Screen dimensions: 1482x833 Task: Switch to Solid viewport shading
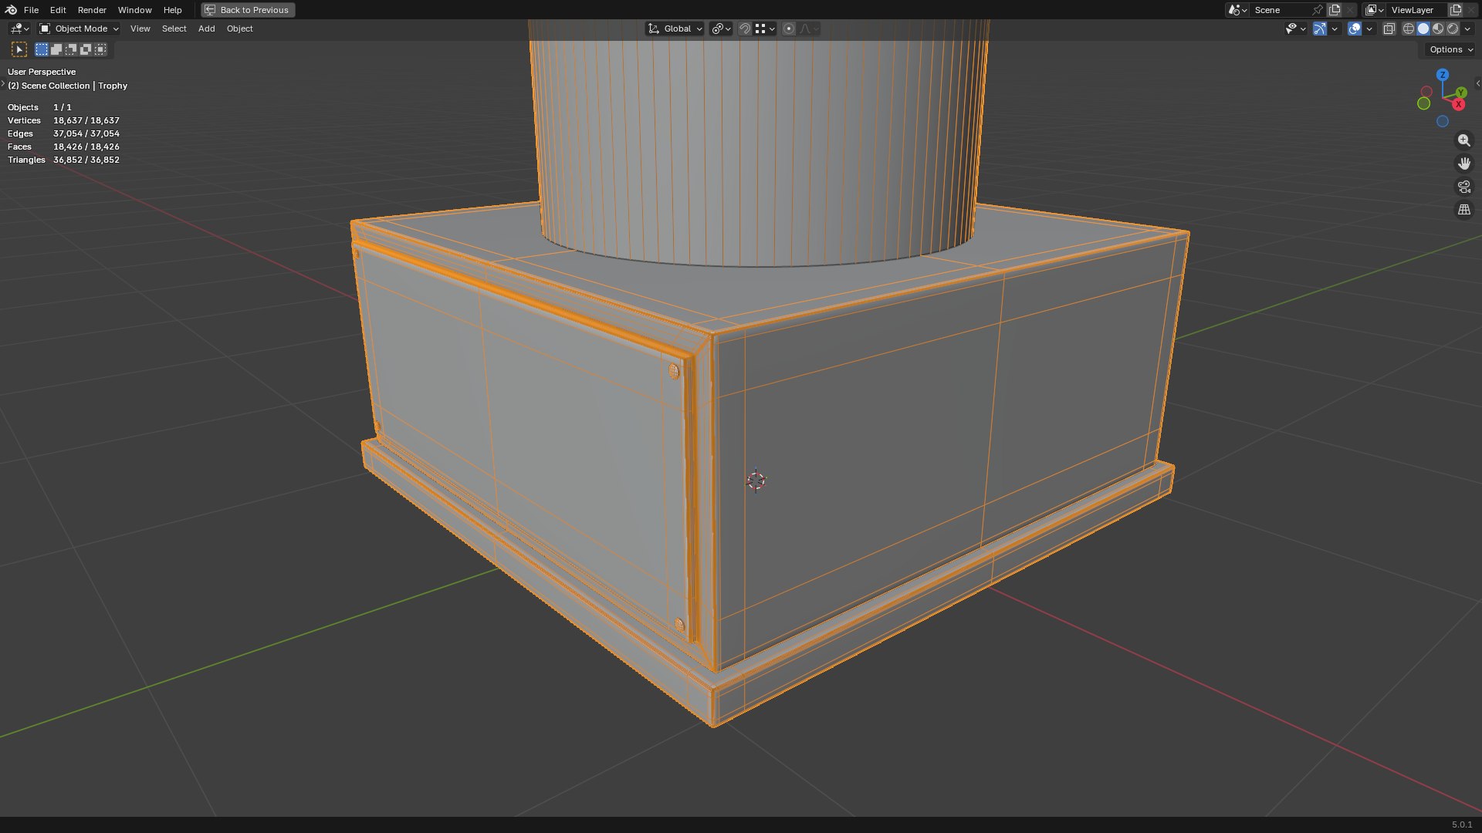(x=1423, y=29)
